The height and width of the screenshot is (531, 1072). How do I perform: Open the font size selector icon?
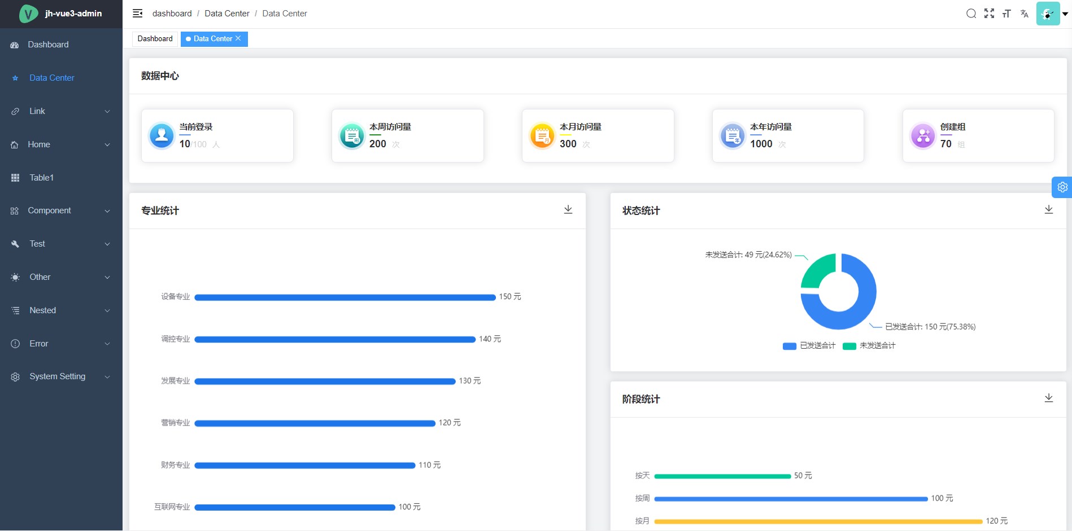click(1006, 14)
